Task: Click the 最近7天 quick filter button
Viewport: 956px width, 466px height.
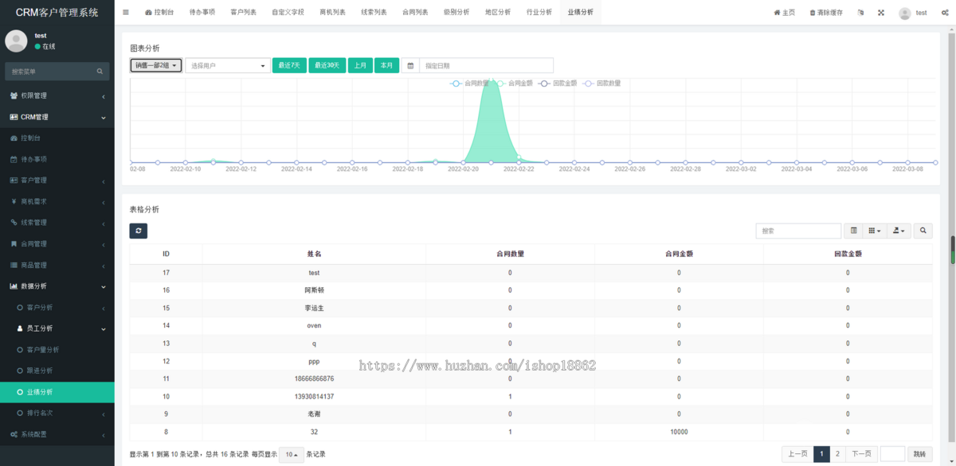Action: 289,64
